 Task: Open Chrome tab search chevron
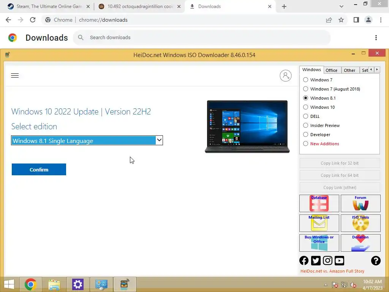coord(342,6)
